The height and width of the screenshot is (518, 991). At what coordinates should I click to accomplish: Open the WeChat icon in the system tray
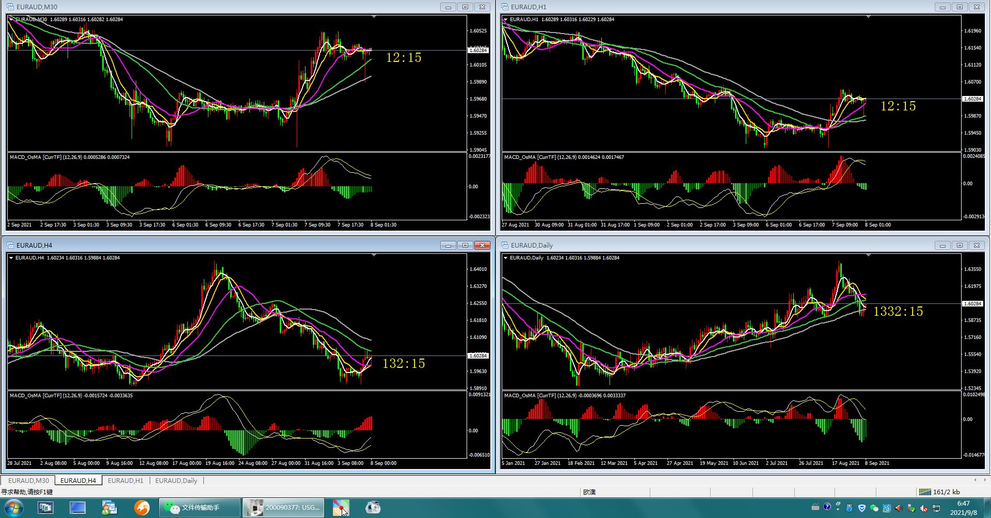point(874,508)
